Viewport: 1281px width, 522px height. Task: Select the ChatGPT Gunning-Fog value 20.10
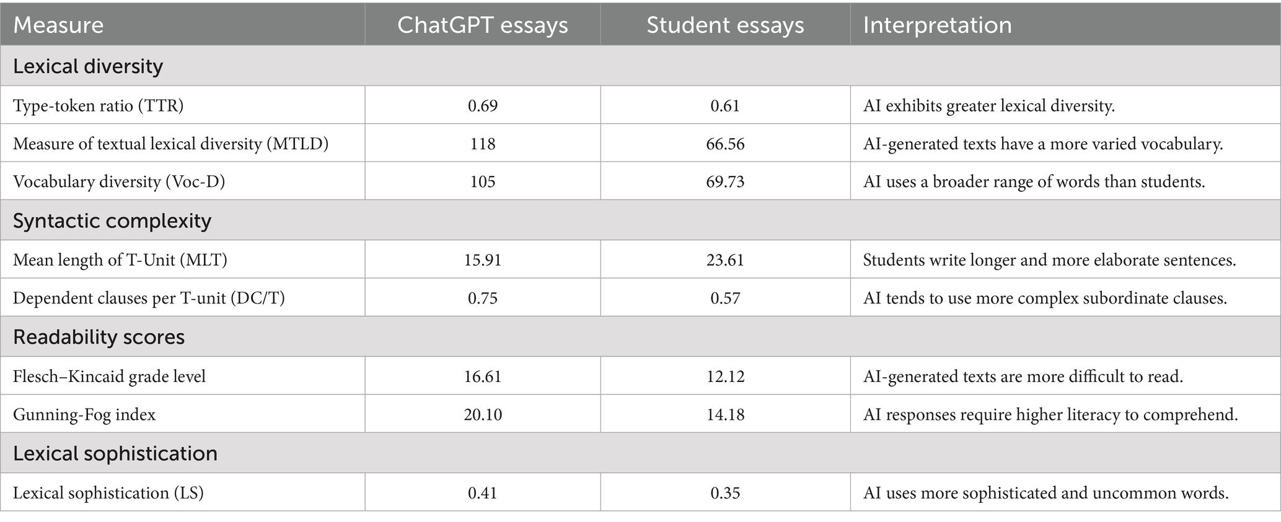[482, 415]
